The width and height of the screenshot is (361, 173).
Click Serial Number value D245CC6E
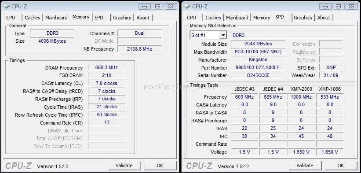pyautogui.click(x=258, y=75)
